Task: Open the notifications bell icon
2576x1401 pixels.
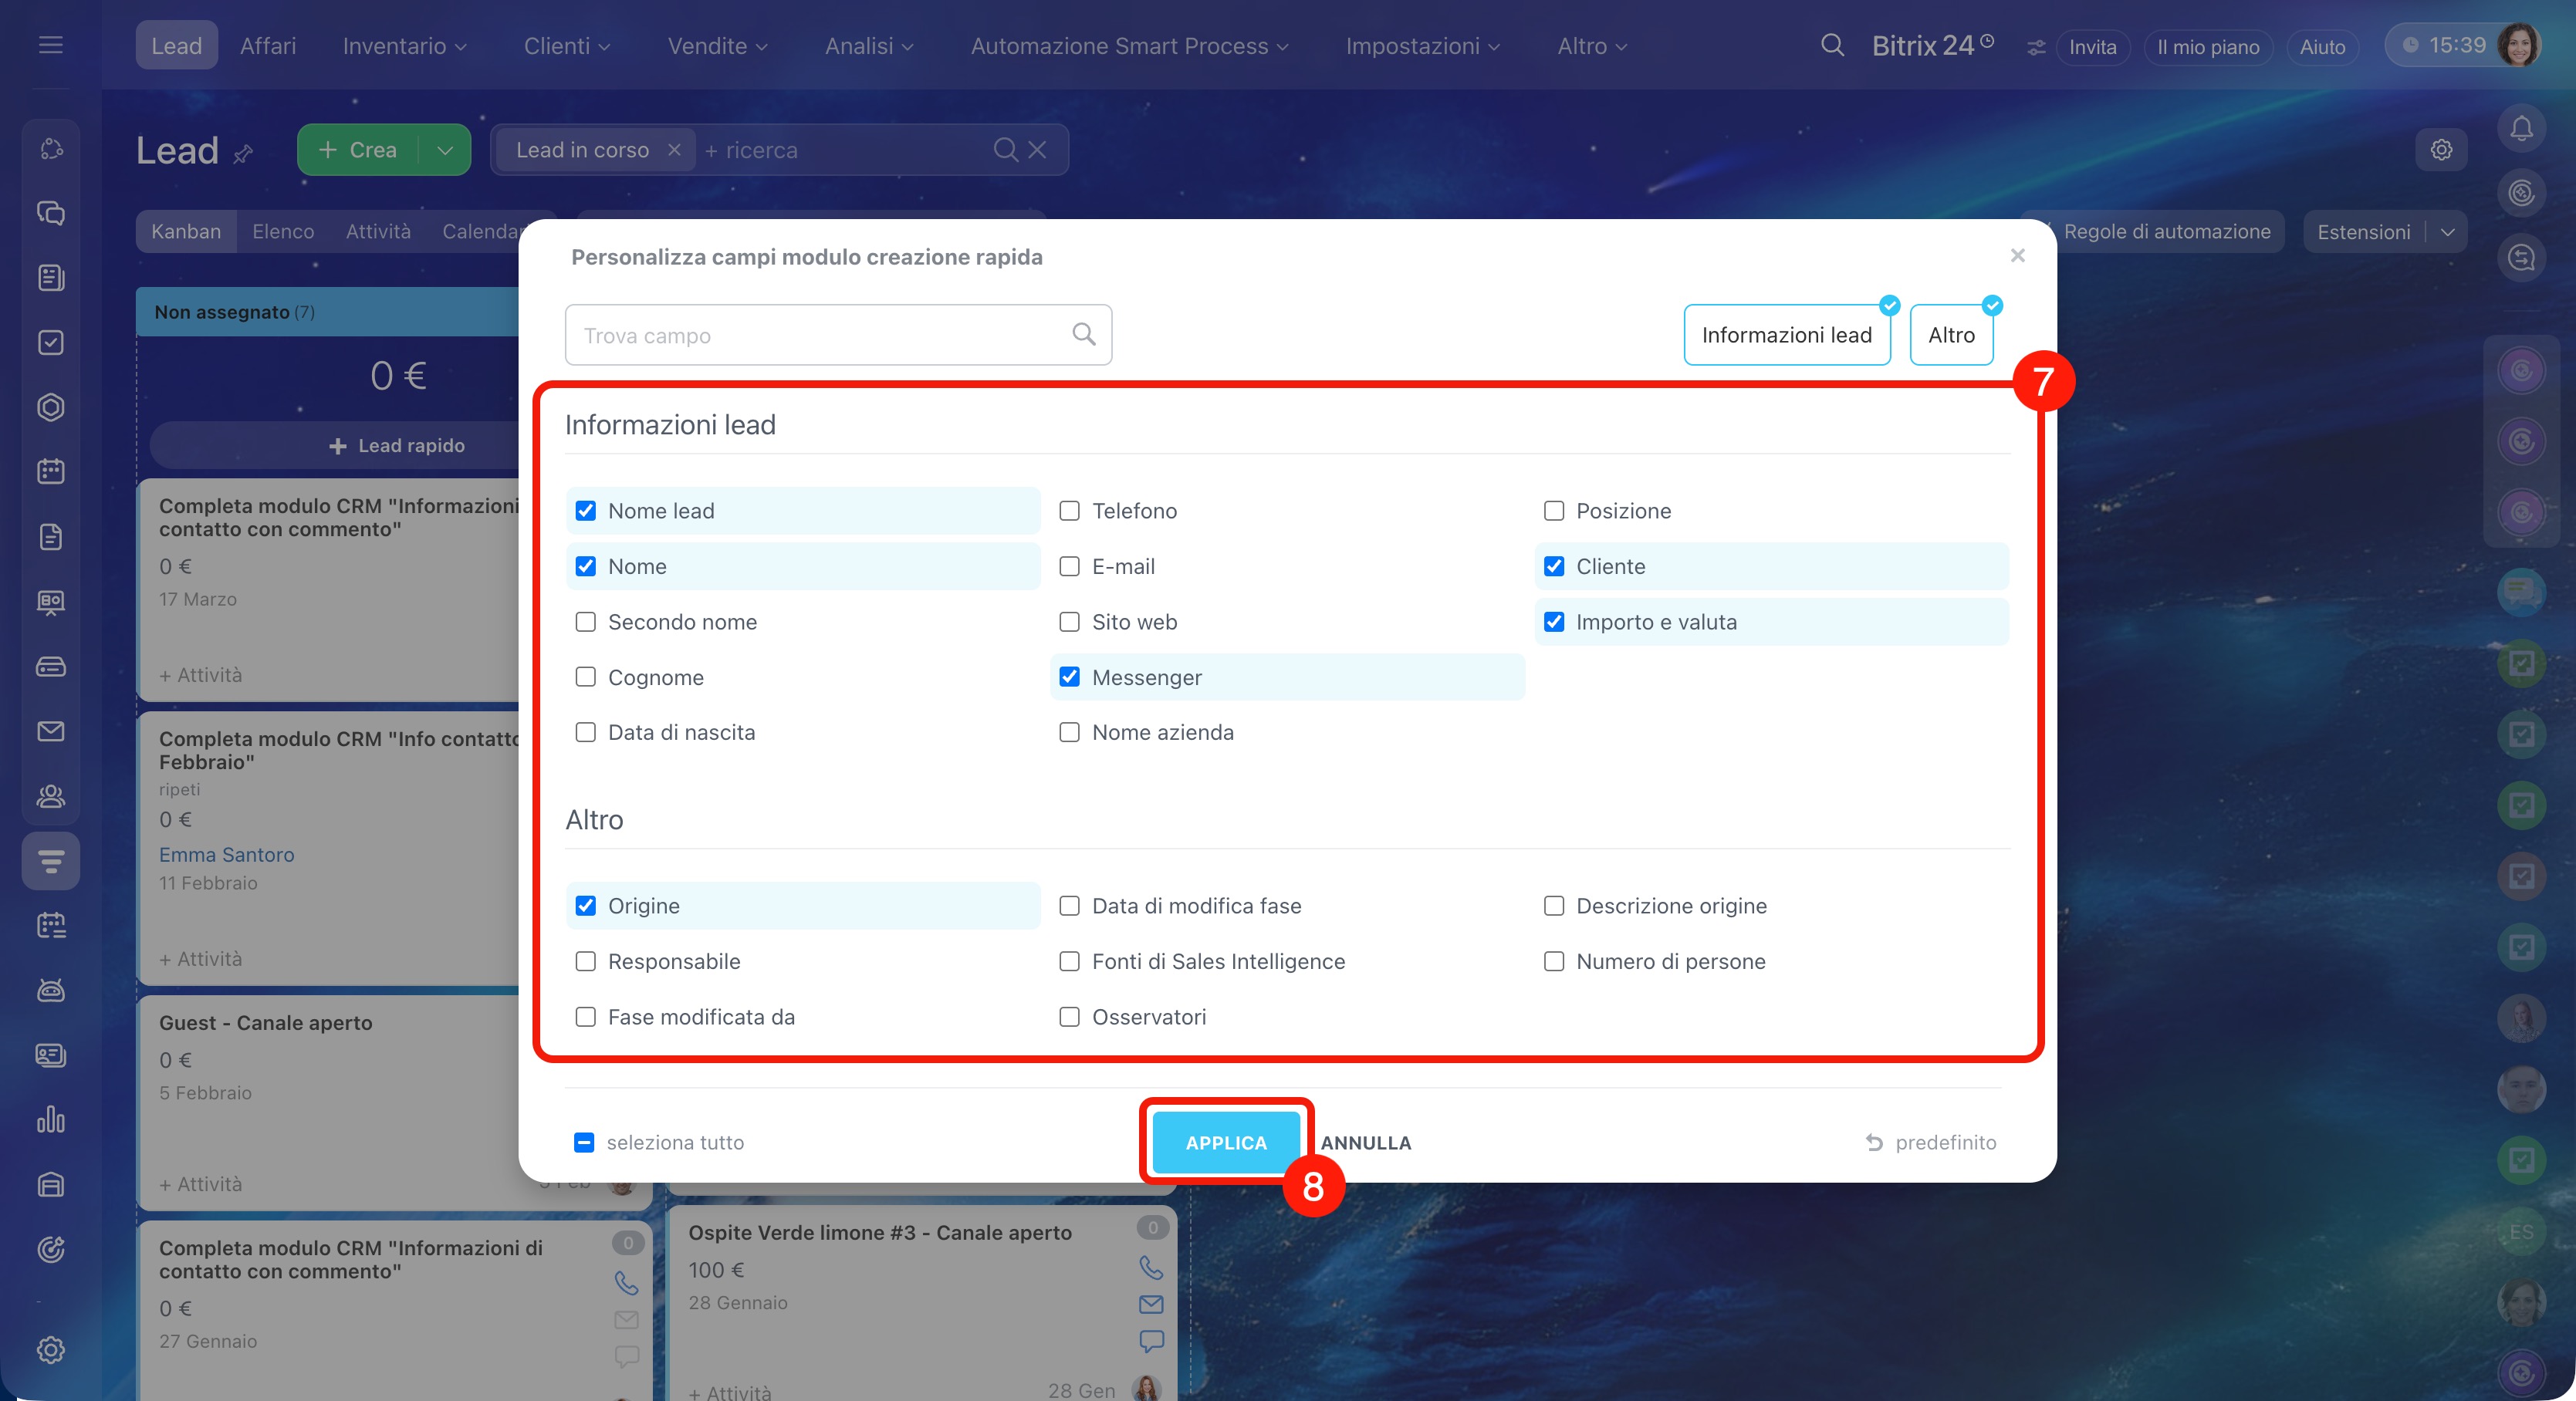Action: 2521,129
